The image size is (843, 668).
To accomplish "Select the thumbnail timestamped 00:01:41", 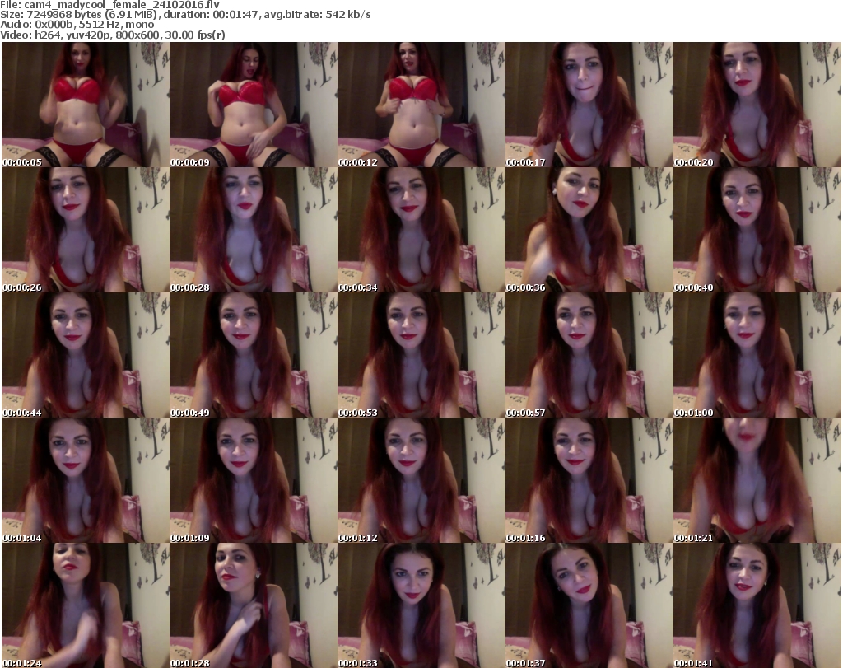I will point(757,605).
